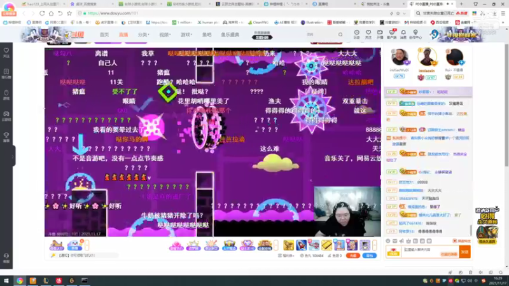Click the horn icon above chat input
The image size is (509, 286).
click(x=401, y=241)
